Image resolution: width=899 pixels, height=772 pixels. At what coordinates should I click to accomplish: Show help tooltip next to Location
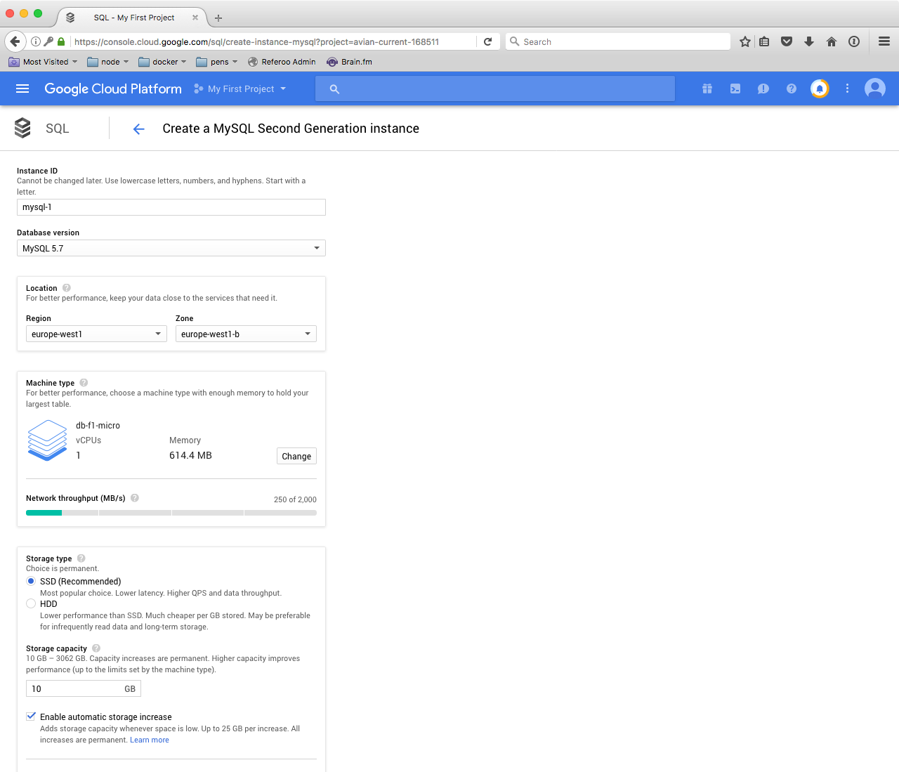tap(67, 288)
